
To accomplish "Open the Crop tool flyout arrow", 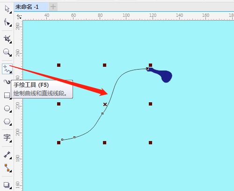I will (x=10, y=42).
